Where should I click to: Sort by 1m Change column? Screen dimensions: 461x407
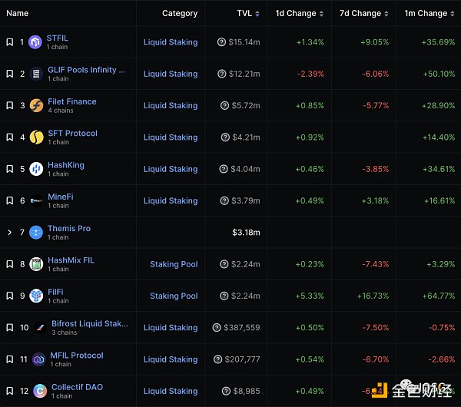pyautogui.click(x=429, y=13)
